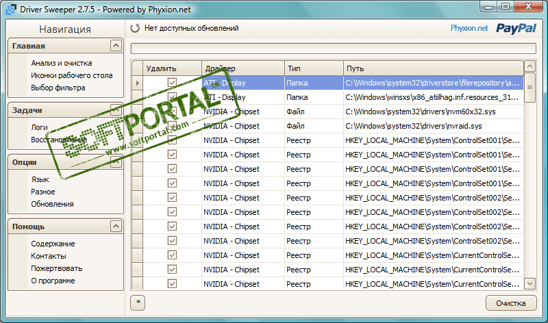The image size is (548, 323).
Task: Uncheck delete box for driverstore ATI row
Action: tap(172, 83)
